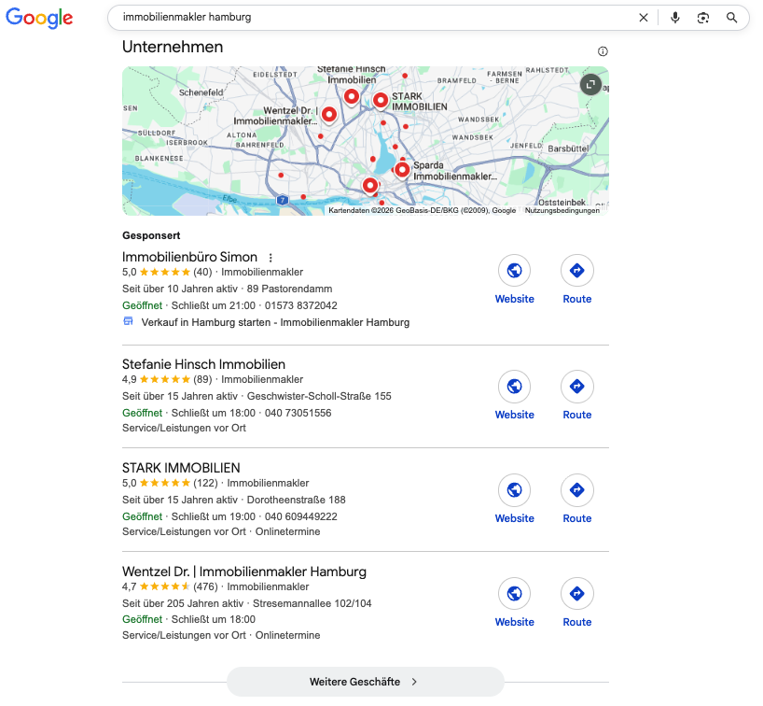Image resolution: width=763 pixels, height=706 pixels.
Task: Open Website icon for Wentzel Dr.
Action: coord(514,593)
